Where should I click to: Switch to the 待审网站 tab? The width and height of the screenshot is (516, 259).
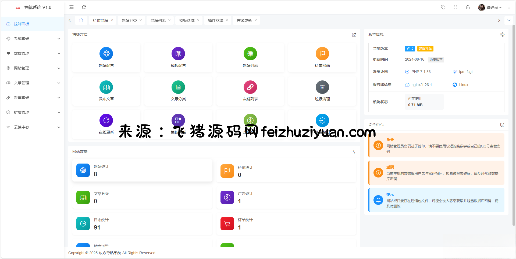click(x=101, y=20)
